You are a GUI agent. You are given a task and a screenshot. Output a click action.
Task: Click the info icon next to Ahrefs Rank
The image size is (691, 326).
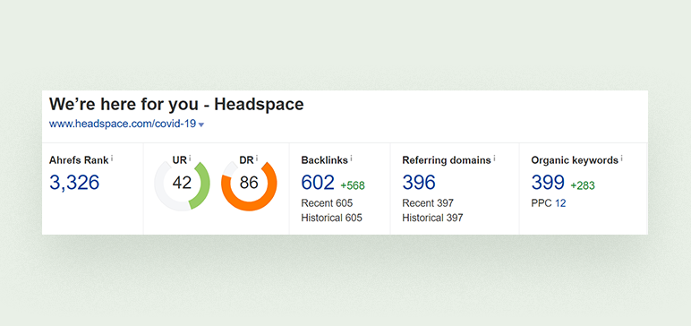(112, 158)
